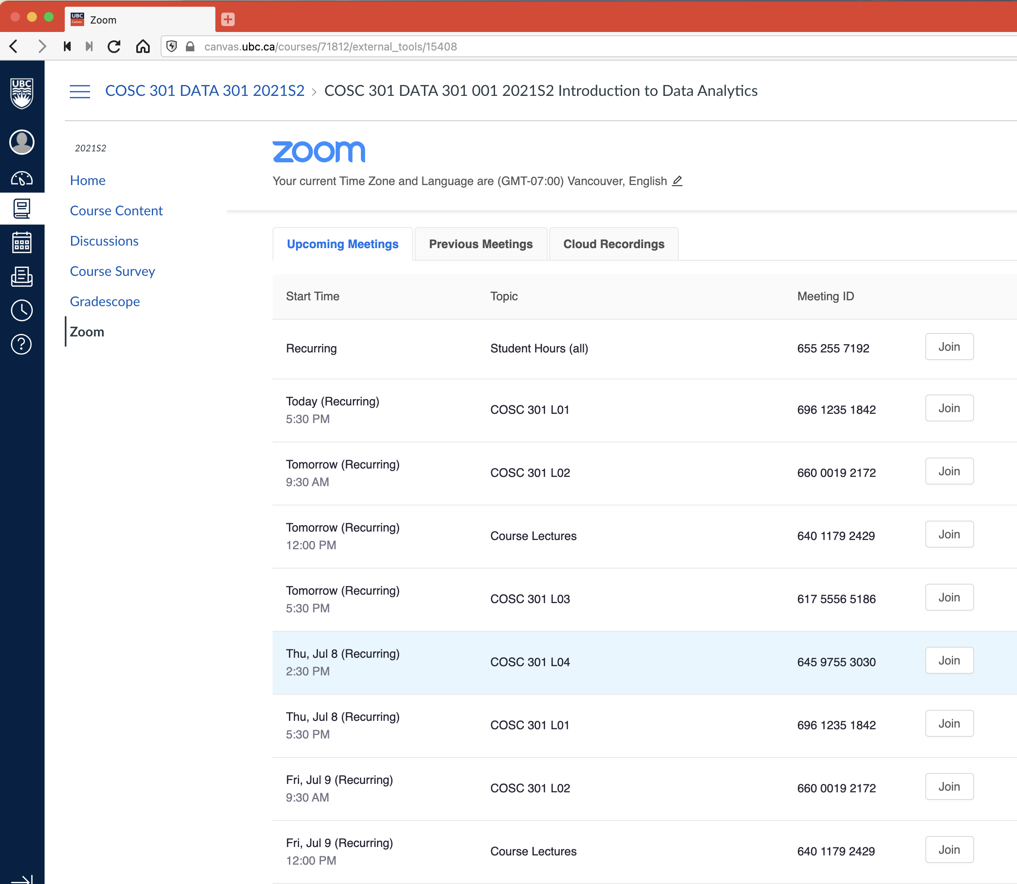The height and width of the screenshot is (884, 1017).
Task: Open Home in course navigation
Action: click(88, 180)
